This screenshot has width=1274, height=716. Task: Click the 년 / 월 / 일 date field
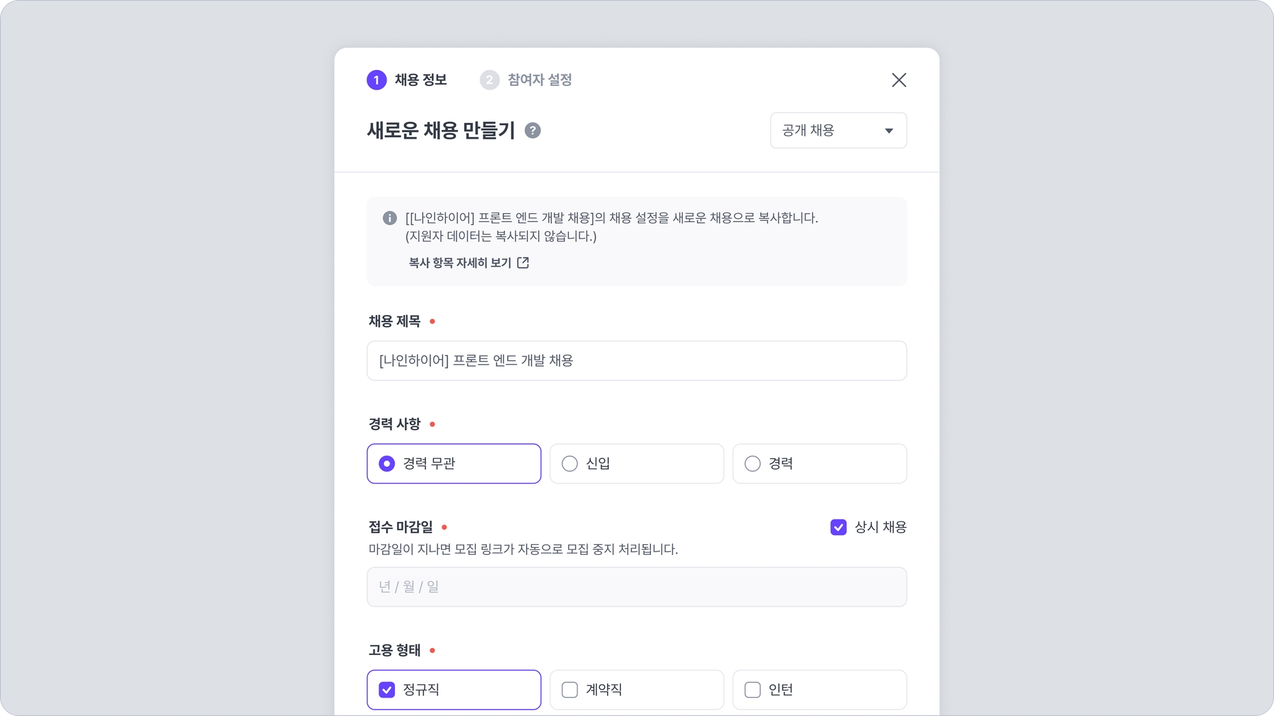tap(636, 587)
